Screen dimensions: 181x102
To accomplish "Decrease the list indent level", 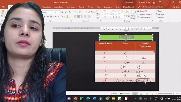I will (85, 12).
